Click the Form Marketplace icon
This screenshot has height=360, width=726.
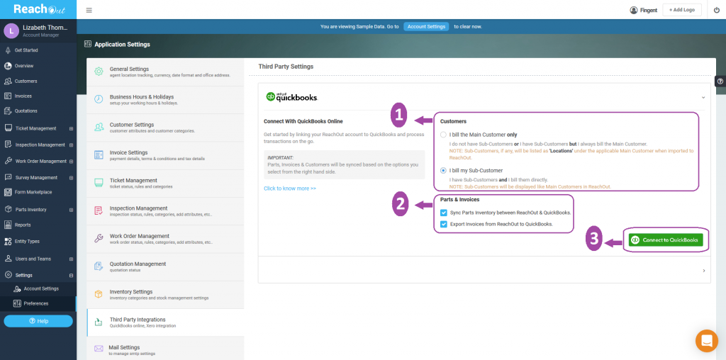click(x=8, y=192)
